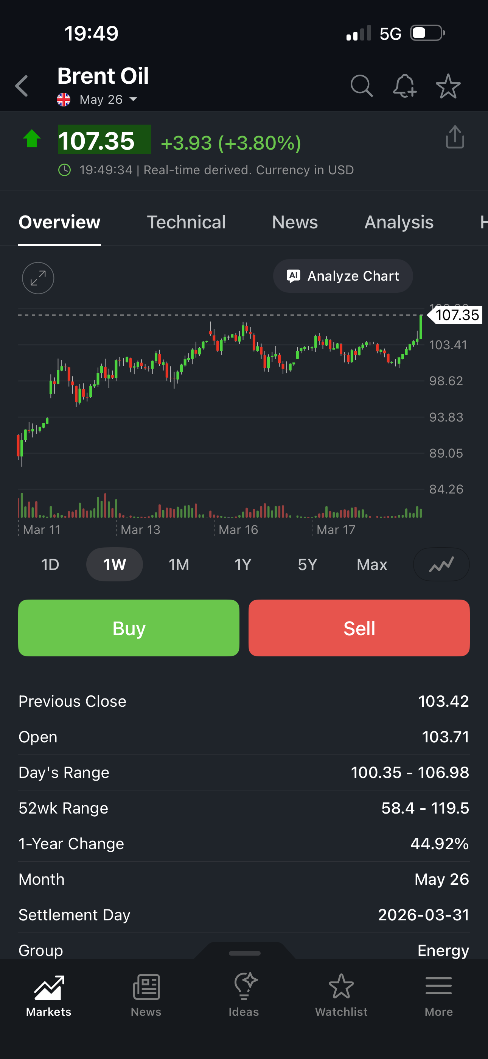Screen dimensions: 488x1059
Task: Select the 1M chart range
Action: (x=179, y=564)
